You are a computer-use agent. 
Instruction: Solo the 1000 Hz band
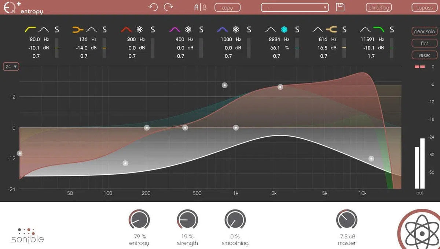[249, 29]
